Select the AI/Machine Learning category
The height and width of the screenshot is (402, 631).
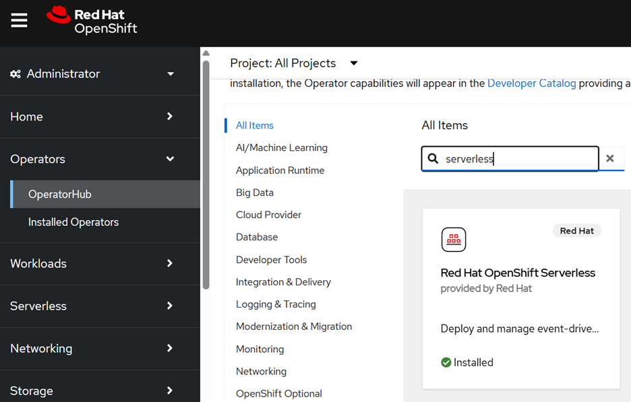coord(280,147)
